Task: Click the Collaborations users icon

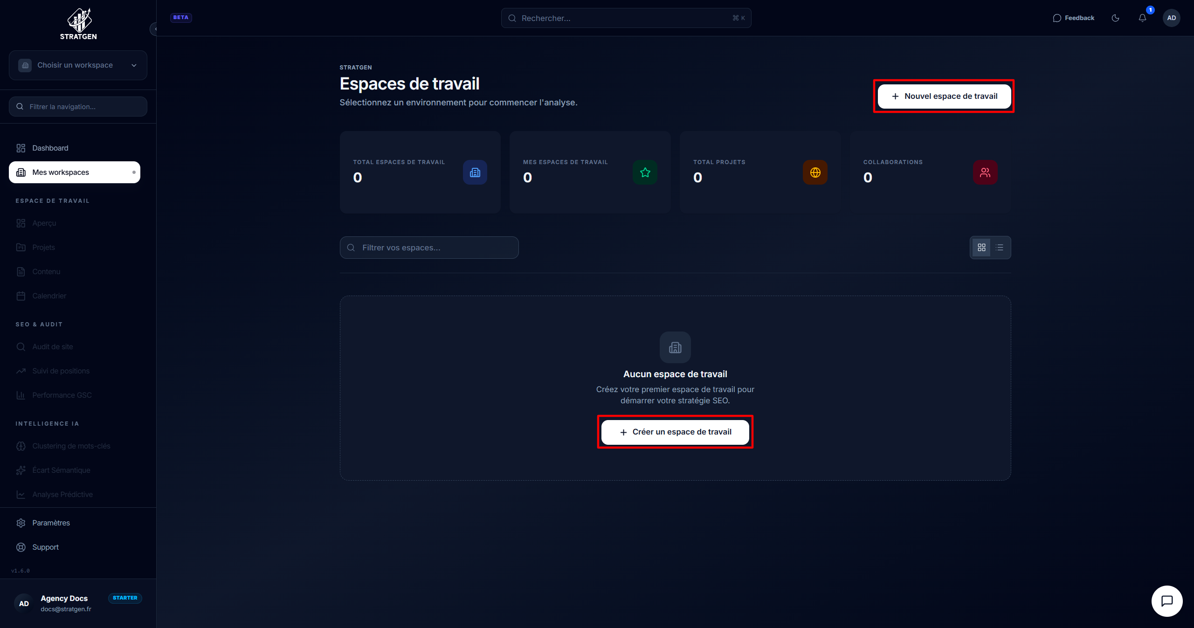Action: (x=985, y=173)
